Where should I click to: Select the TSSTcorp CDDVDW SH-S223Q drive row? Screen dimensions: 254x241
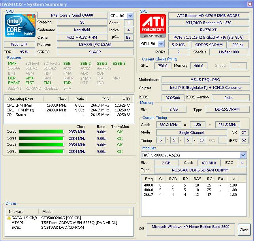pos(70,223)
